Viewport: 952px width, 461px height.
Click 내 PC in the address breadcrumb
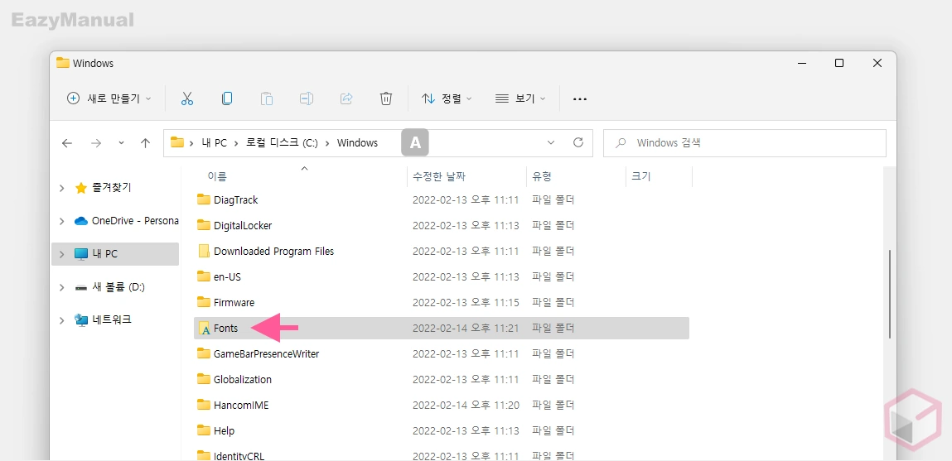coord(214,143)
